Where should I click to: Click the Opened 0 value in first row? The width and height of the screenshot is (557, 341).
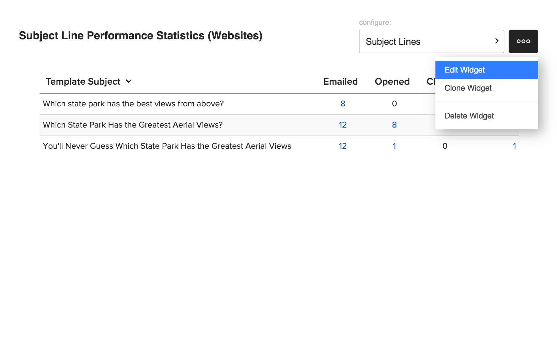pyautogui.click(x=394, y=104)
